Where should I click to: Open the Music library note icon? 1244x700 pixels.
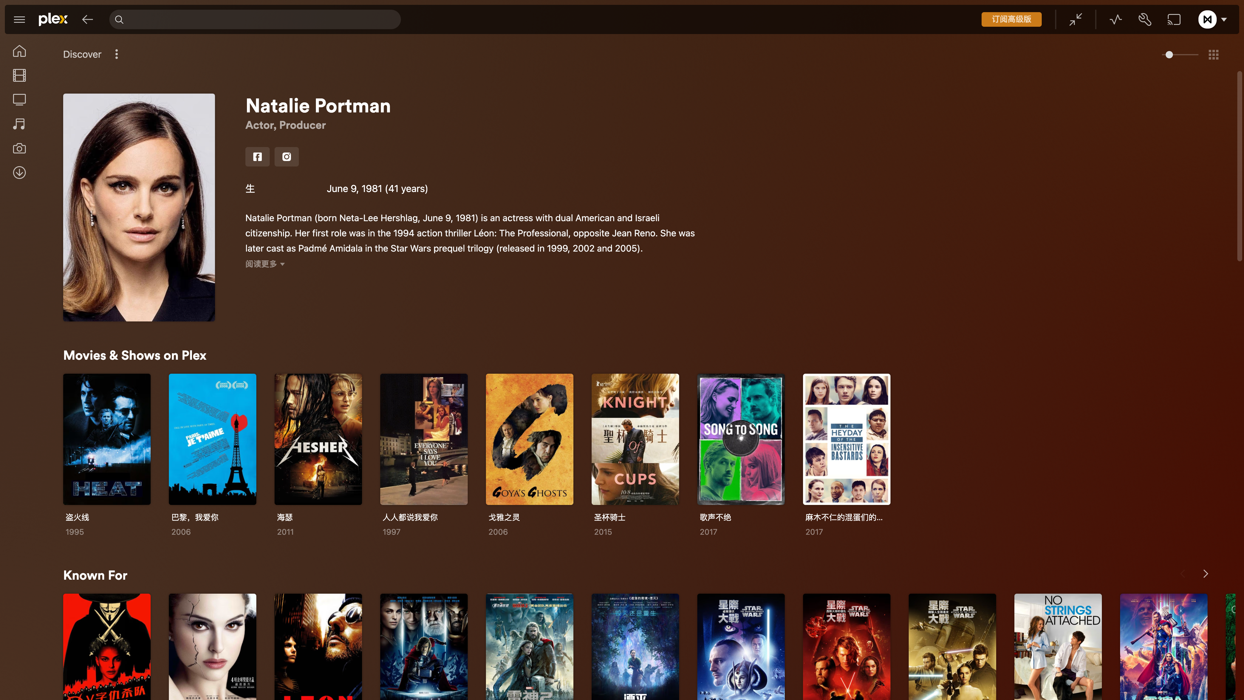coord(19,124)
